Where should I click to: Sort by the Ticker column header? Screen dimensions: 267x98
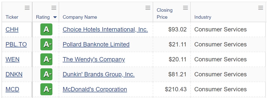(x=12, y=17)
